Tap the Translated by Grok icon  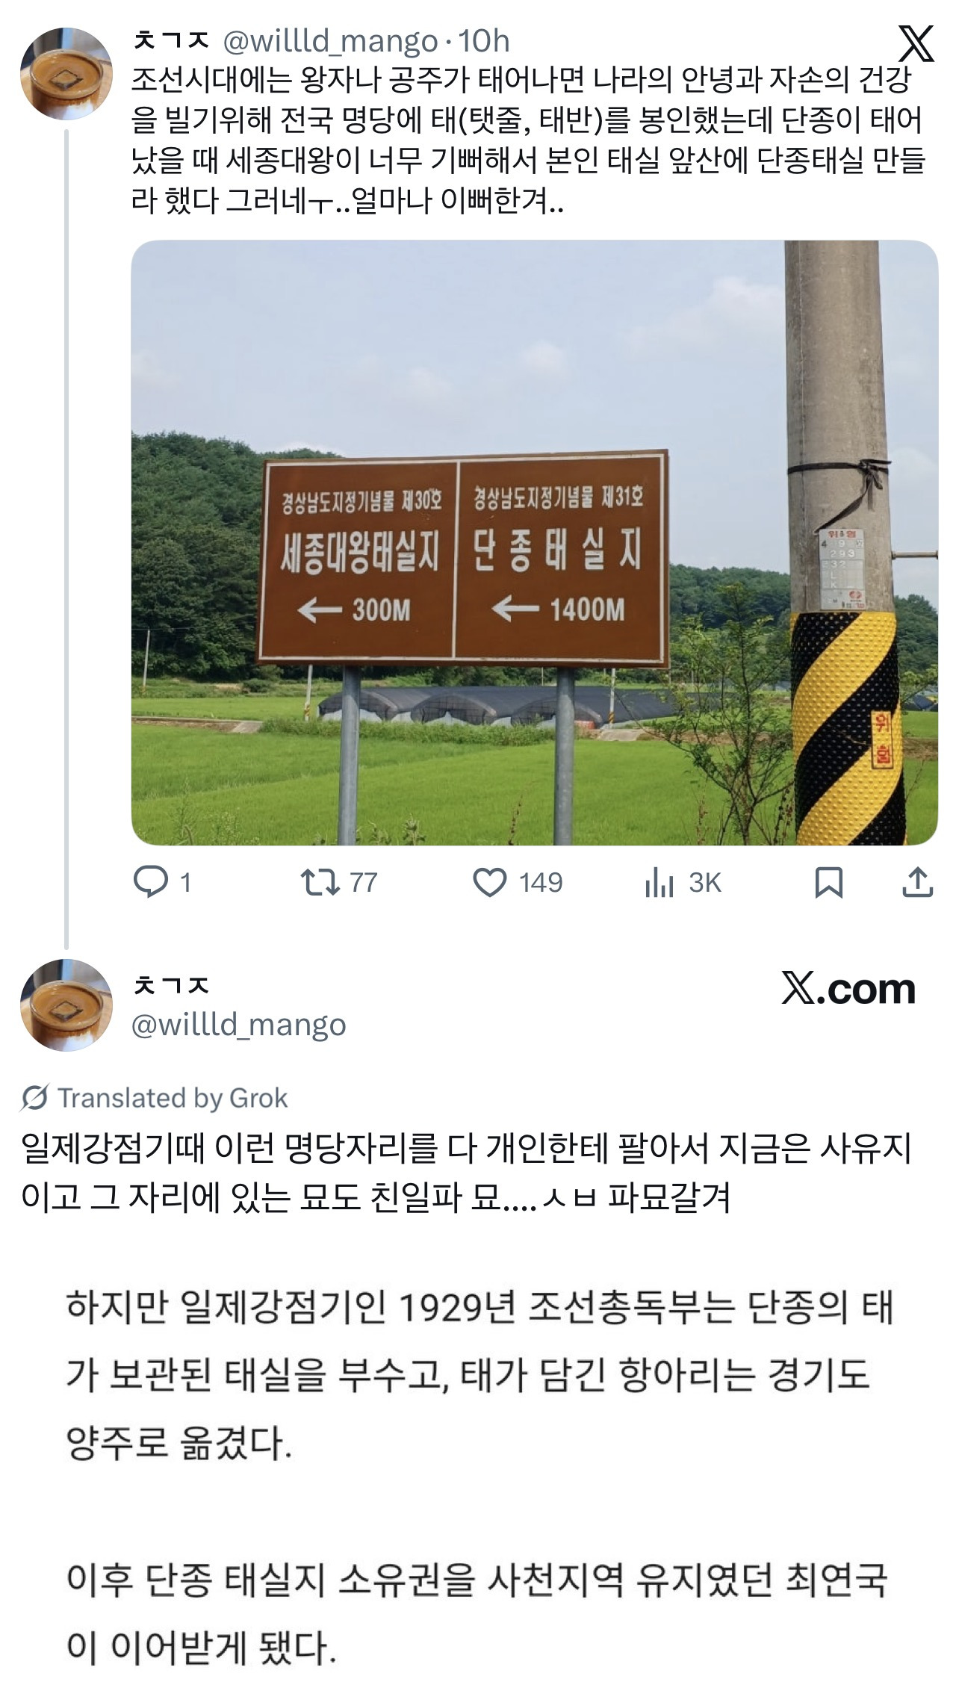34,1098
